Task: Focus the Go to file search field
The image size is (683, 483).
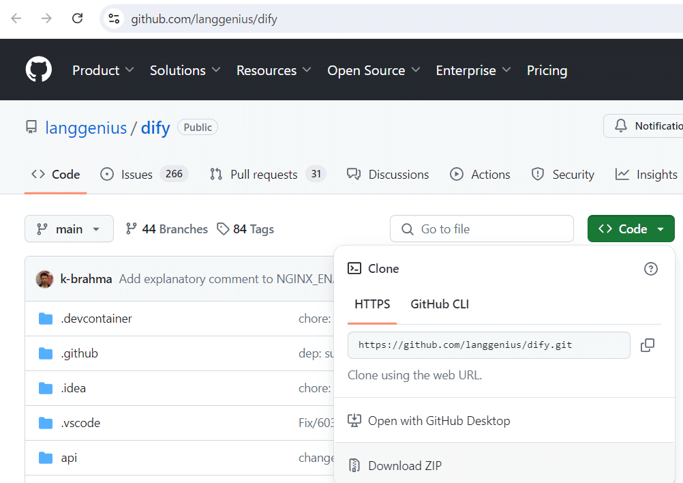Action: [482, 229]
